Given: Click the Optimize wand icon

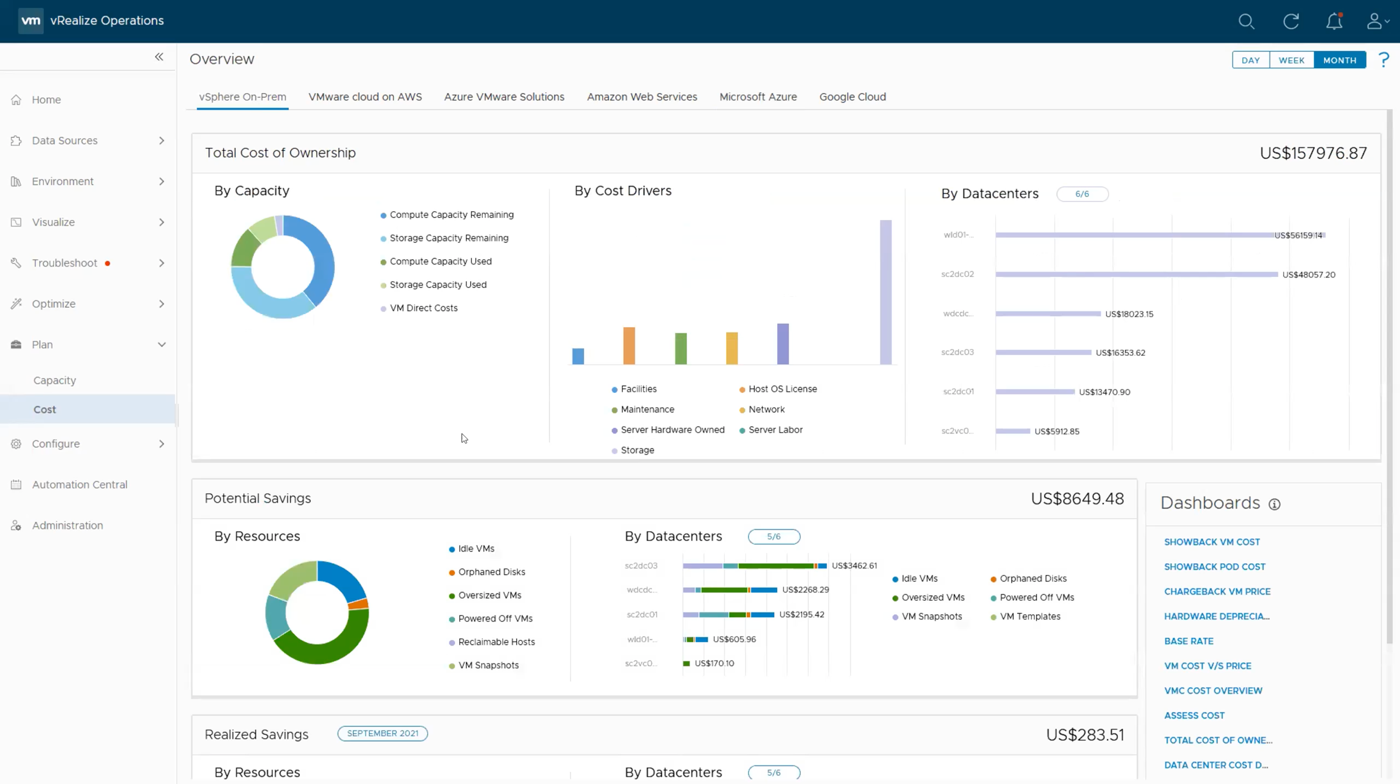Looking at the screenshot, I should pos(16,304).
